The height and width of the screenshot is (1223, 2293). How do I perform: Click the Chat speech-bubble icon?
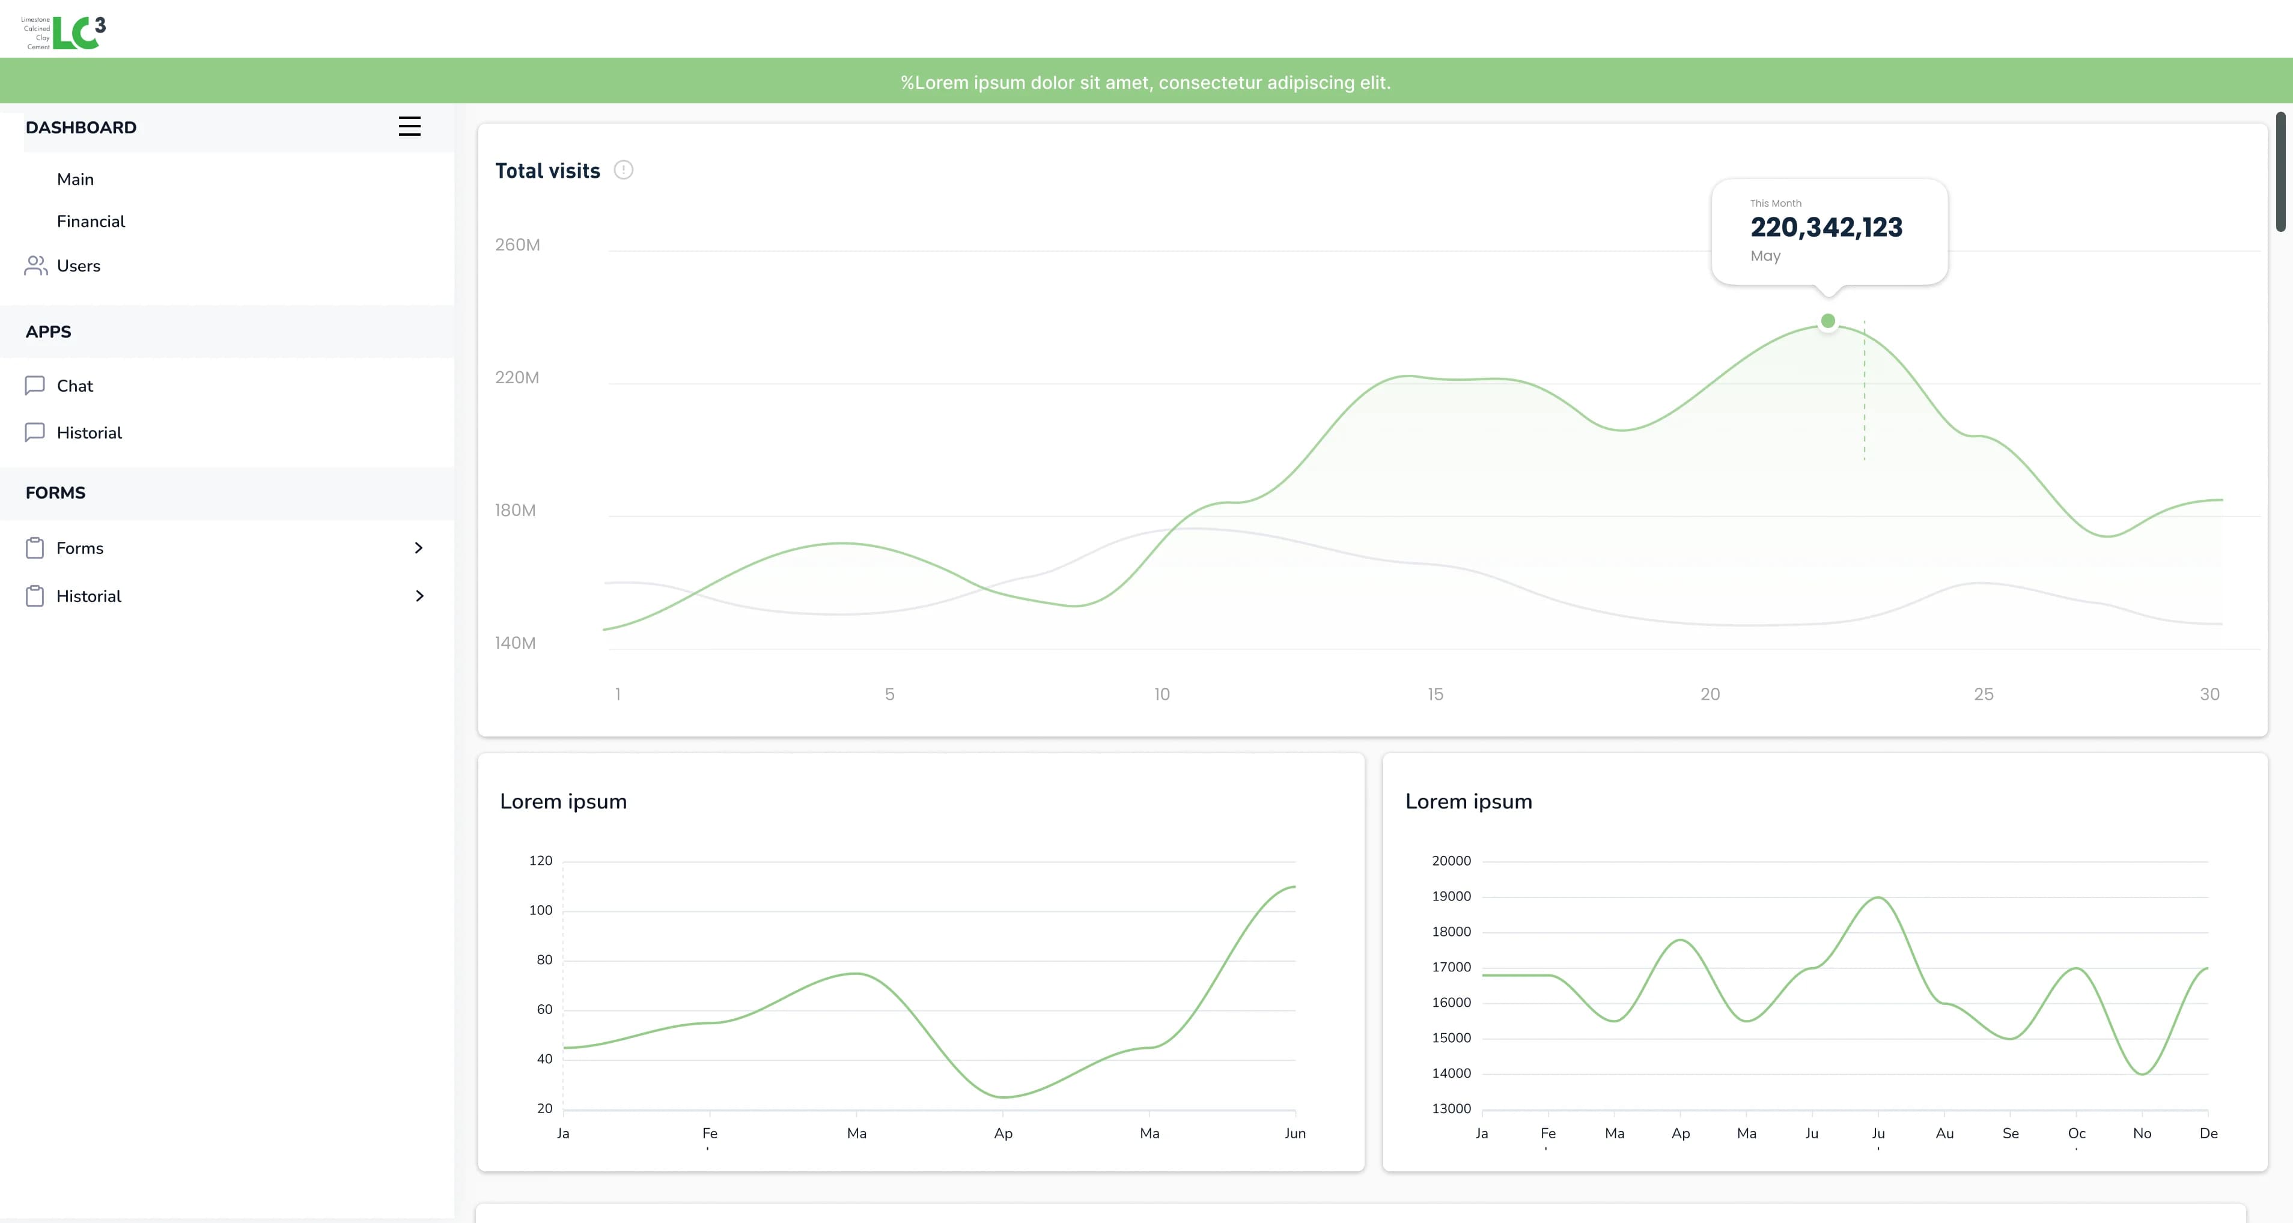click(x=35, y=386)
